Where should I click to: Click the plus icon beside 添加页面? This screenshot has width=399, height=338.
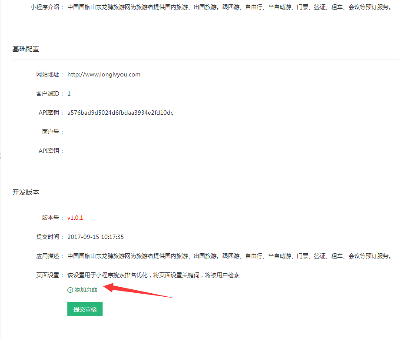(x=70, y=290)
